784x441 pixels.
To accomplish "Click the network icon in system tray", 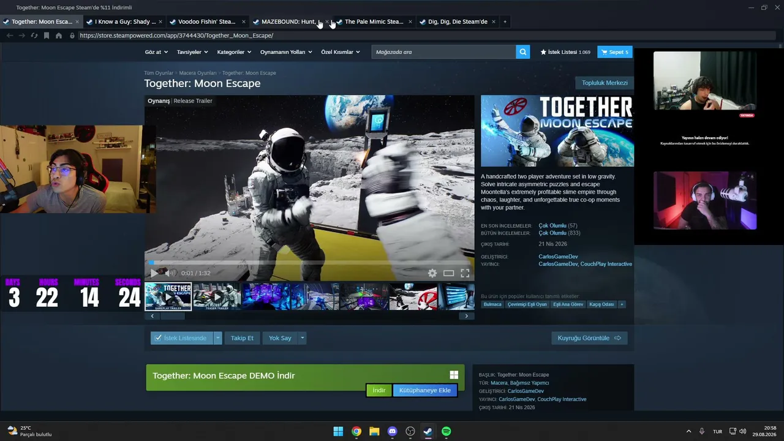I will point(733,431).
